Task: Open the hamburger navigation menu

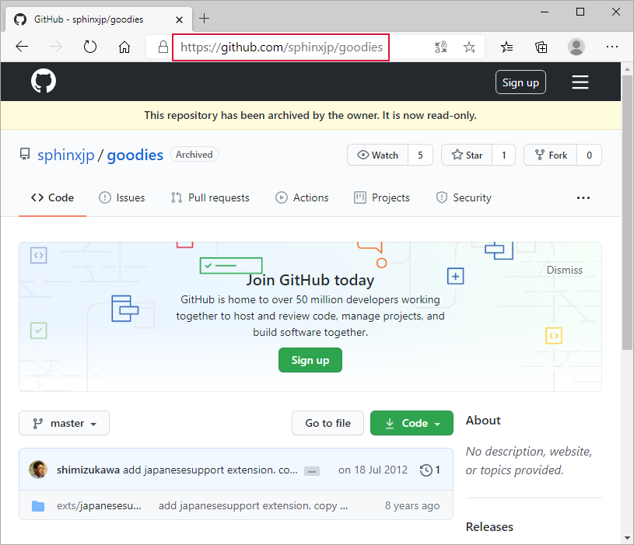Action: point(580,82)
